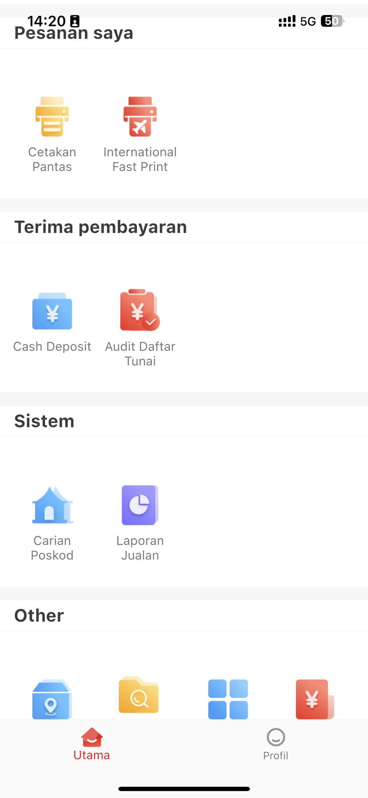Tap the home indicator bar

(184, 789)
